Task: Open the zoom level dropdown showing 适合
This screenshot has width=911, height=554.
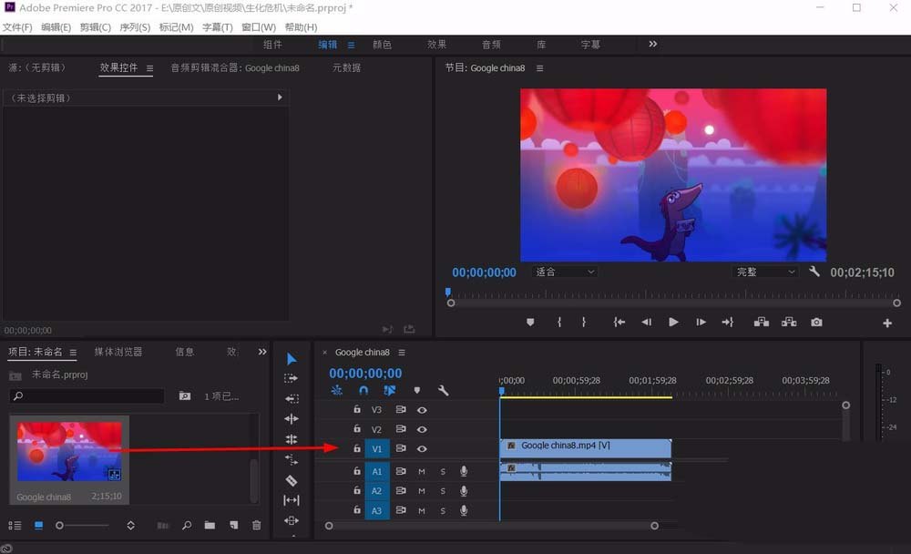Action: 564,272
